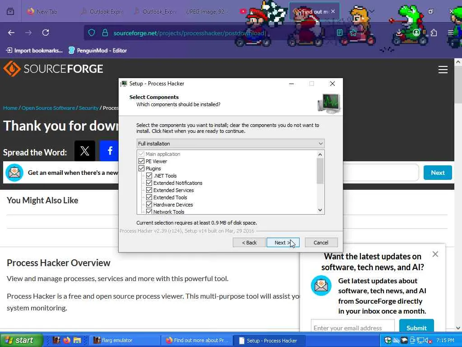This screenshot has height=347, width=462.
Task: Uncheck Extended Notifications plugin
Action: pyautogui.click(x=149, y=183)
